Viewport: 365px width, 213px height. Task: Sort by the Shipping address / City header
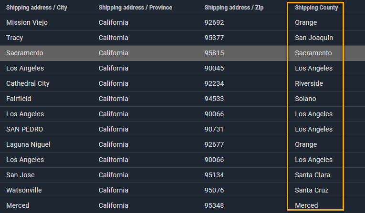(x=37, y=8)
